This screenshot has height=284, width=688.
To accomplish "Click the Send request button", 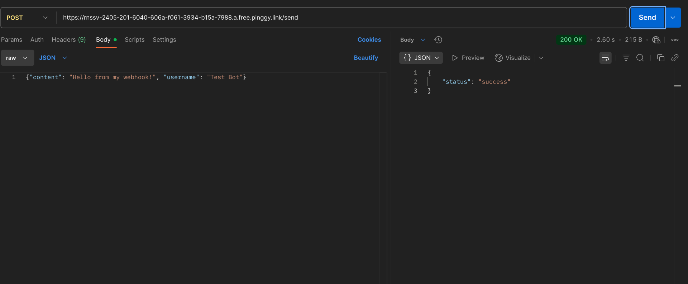I will pyautogui.click(x=647, y=18).
